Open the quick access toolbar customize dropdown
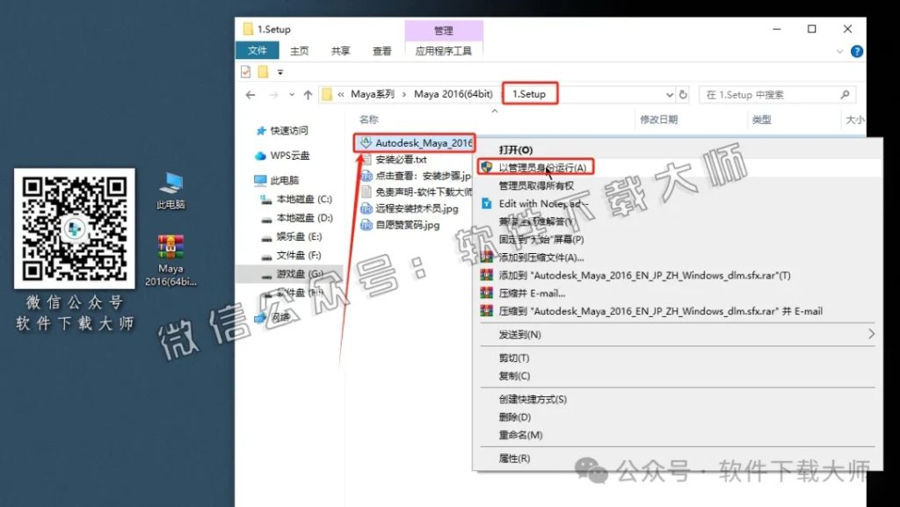The image size is (900, 507). click(x=280, y=72)
